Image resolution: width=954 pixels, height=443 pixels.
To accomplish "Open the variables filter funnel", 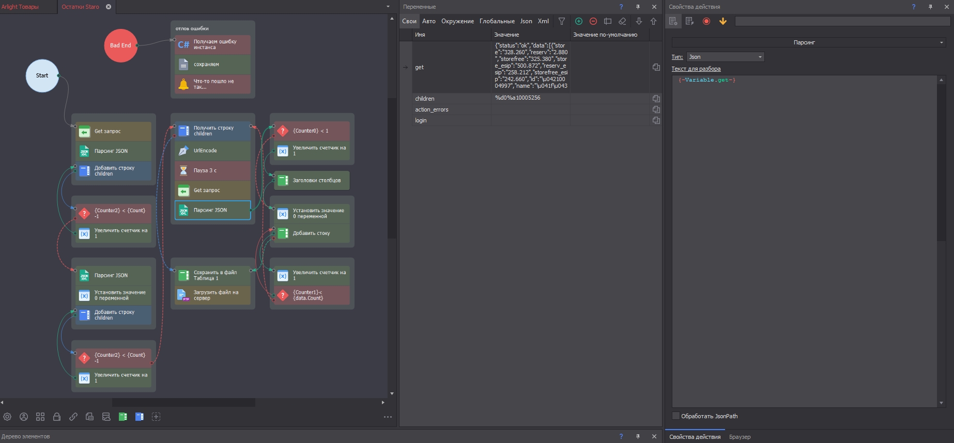I will (562, 21).
